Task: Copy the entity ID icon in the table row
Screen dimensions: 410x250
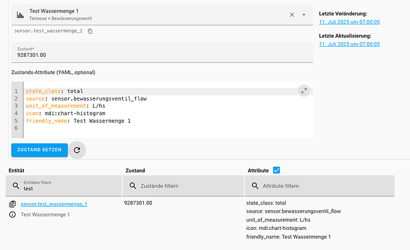Action: (x=12, y=204)
